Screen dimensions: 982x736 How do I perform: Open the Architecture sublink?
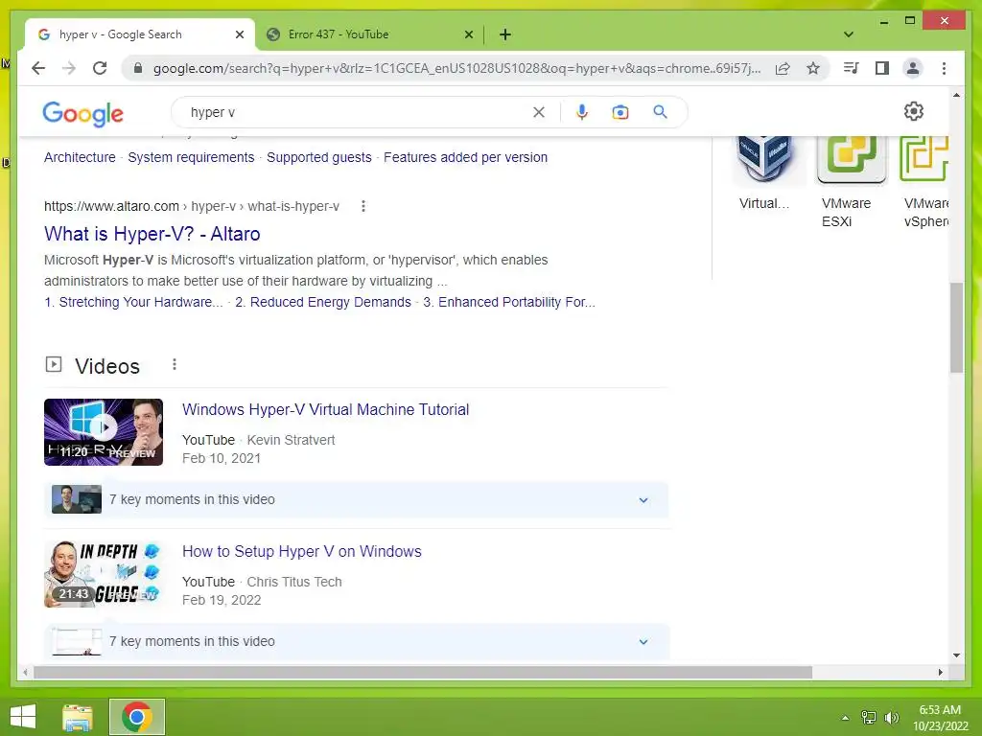coord(80,157)
